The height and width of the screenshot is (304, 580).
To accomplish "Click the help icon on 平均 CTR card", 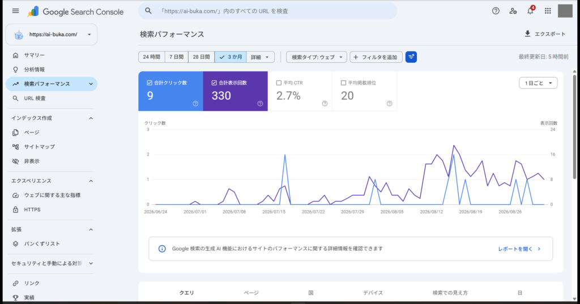I will click(x=325, y=104).
